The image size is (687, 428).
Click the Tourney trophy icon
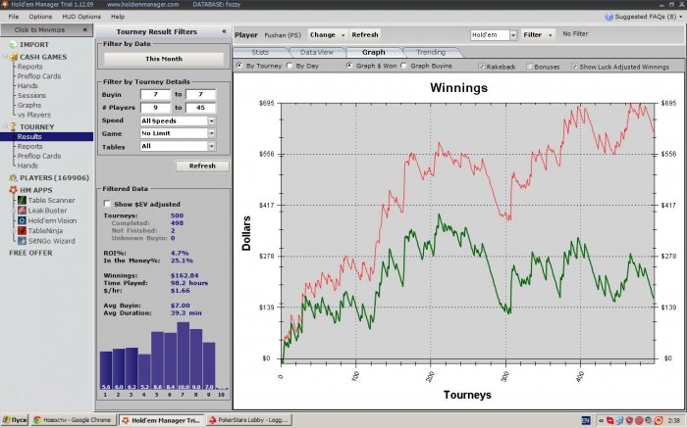13,126
